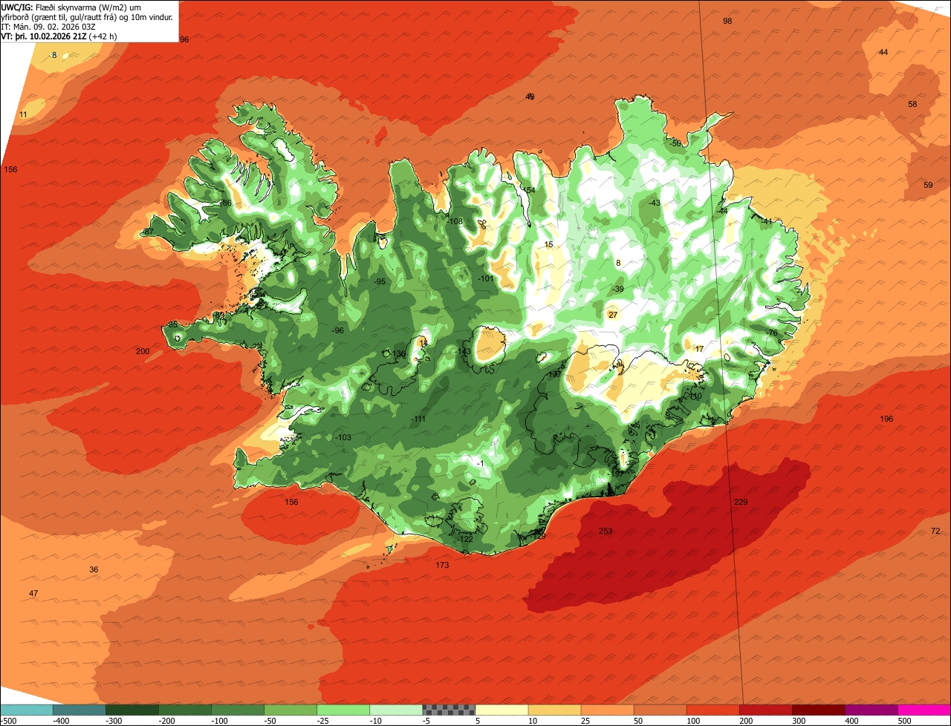Click the 253 value in the dark red sea area
Viewport: 951px width, 726px height.
click(606, 531)
